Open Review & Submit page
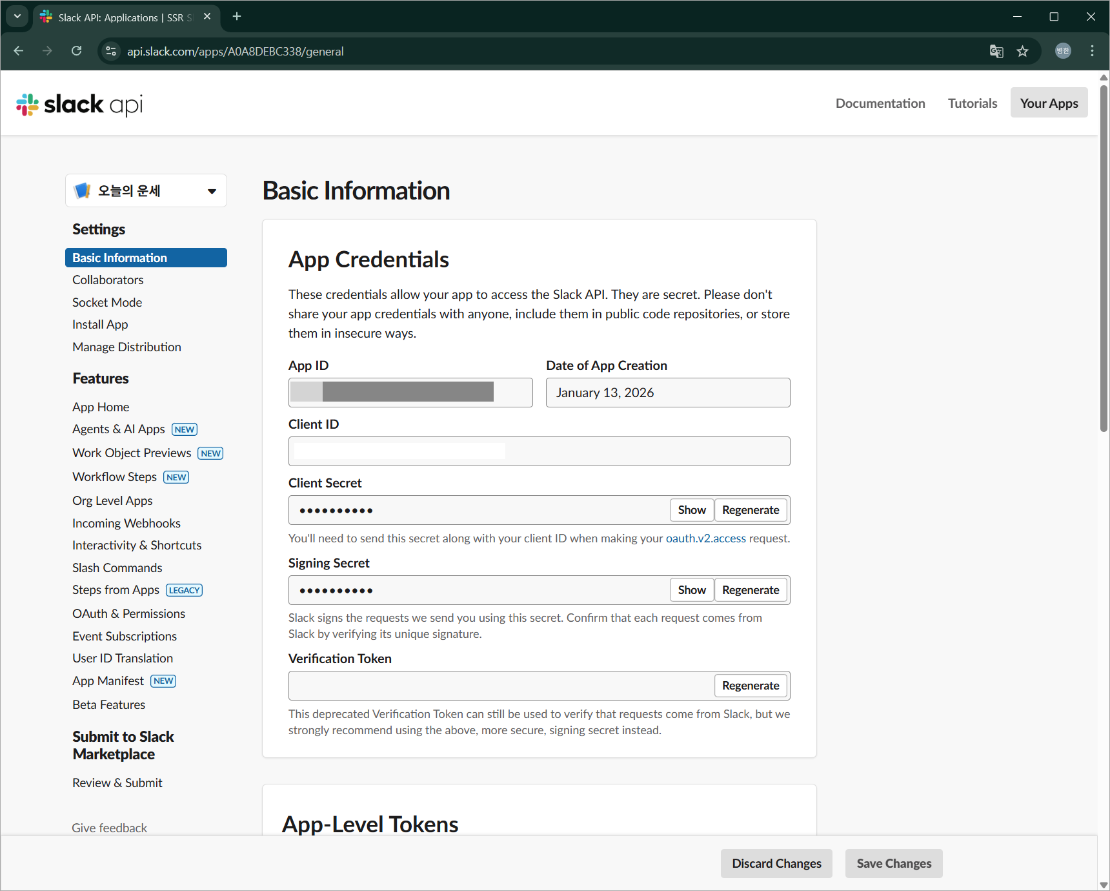1110x891 pixels. 117,783
